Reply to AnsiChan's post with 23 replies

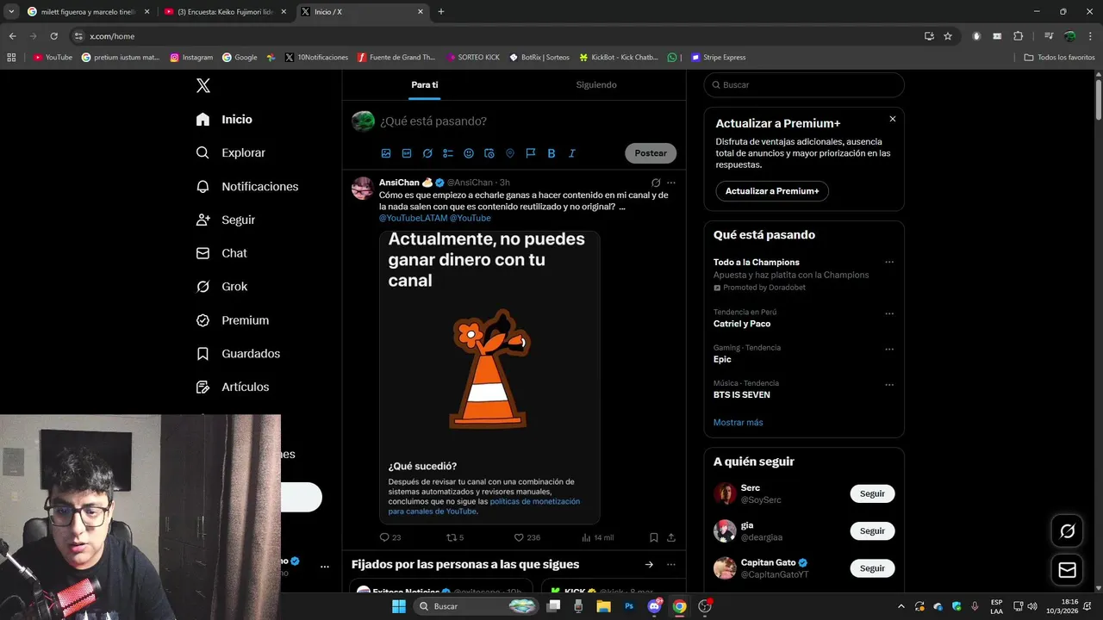pos(390,537)
